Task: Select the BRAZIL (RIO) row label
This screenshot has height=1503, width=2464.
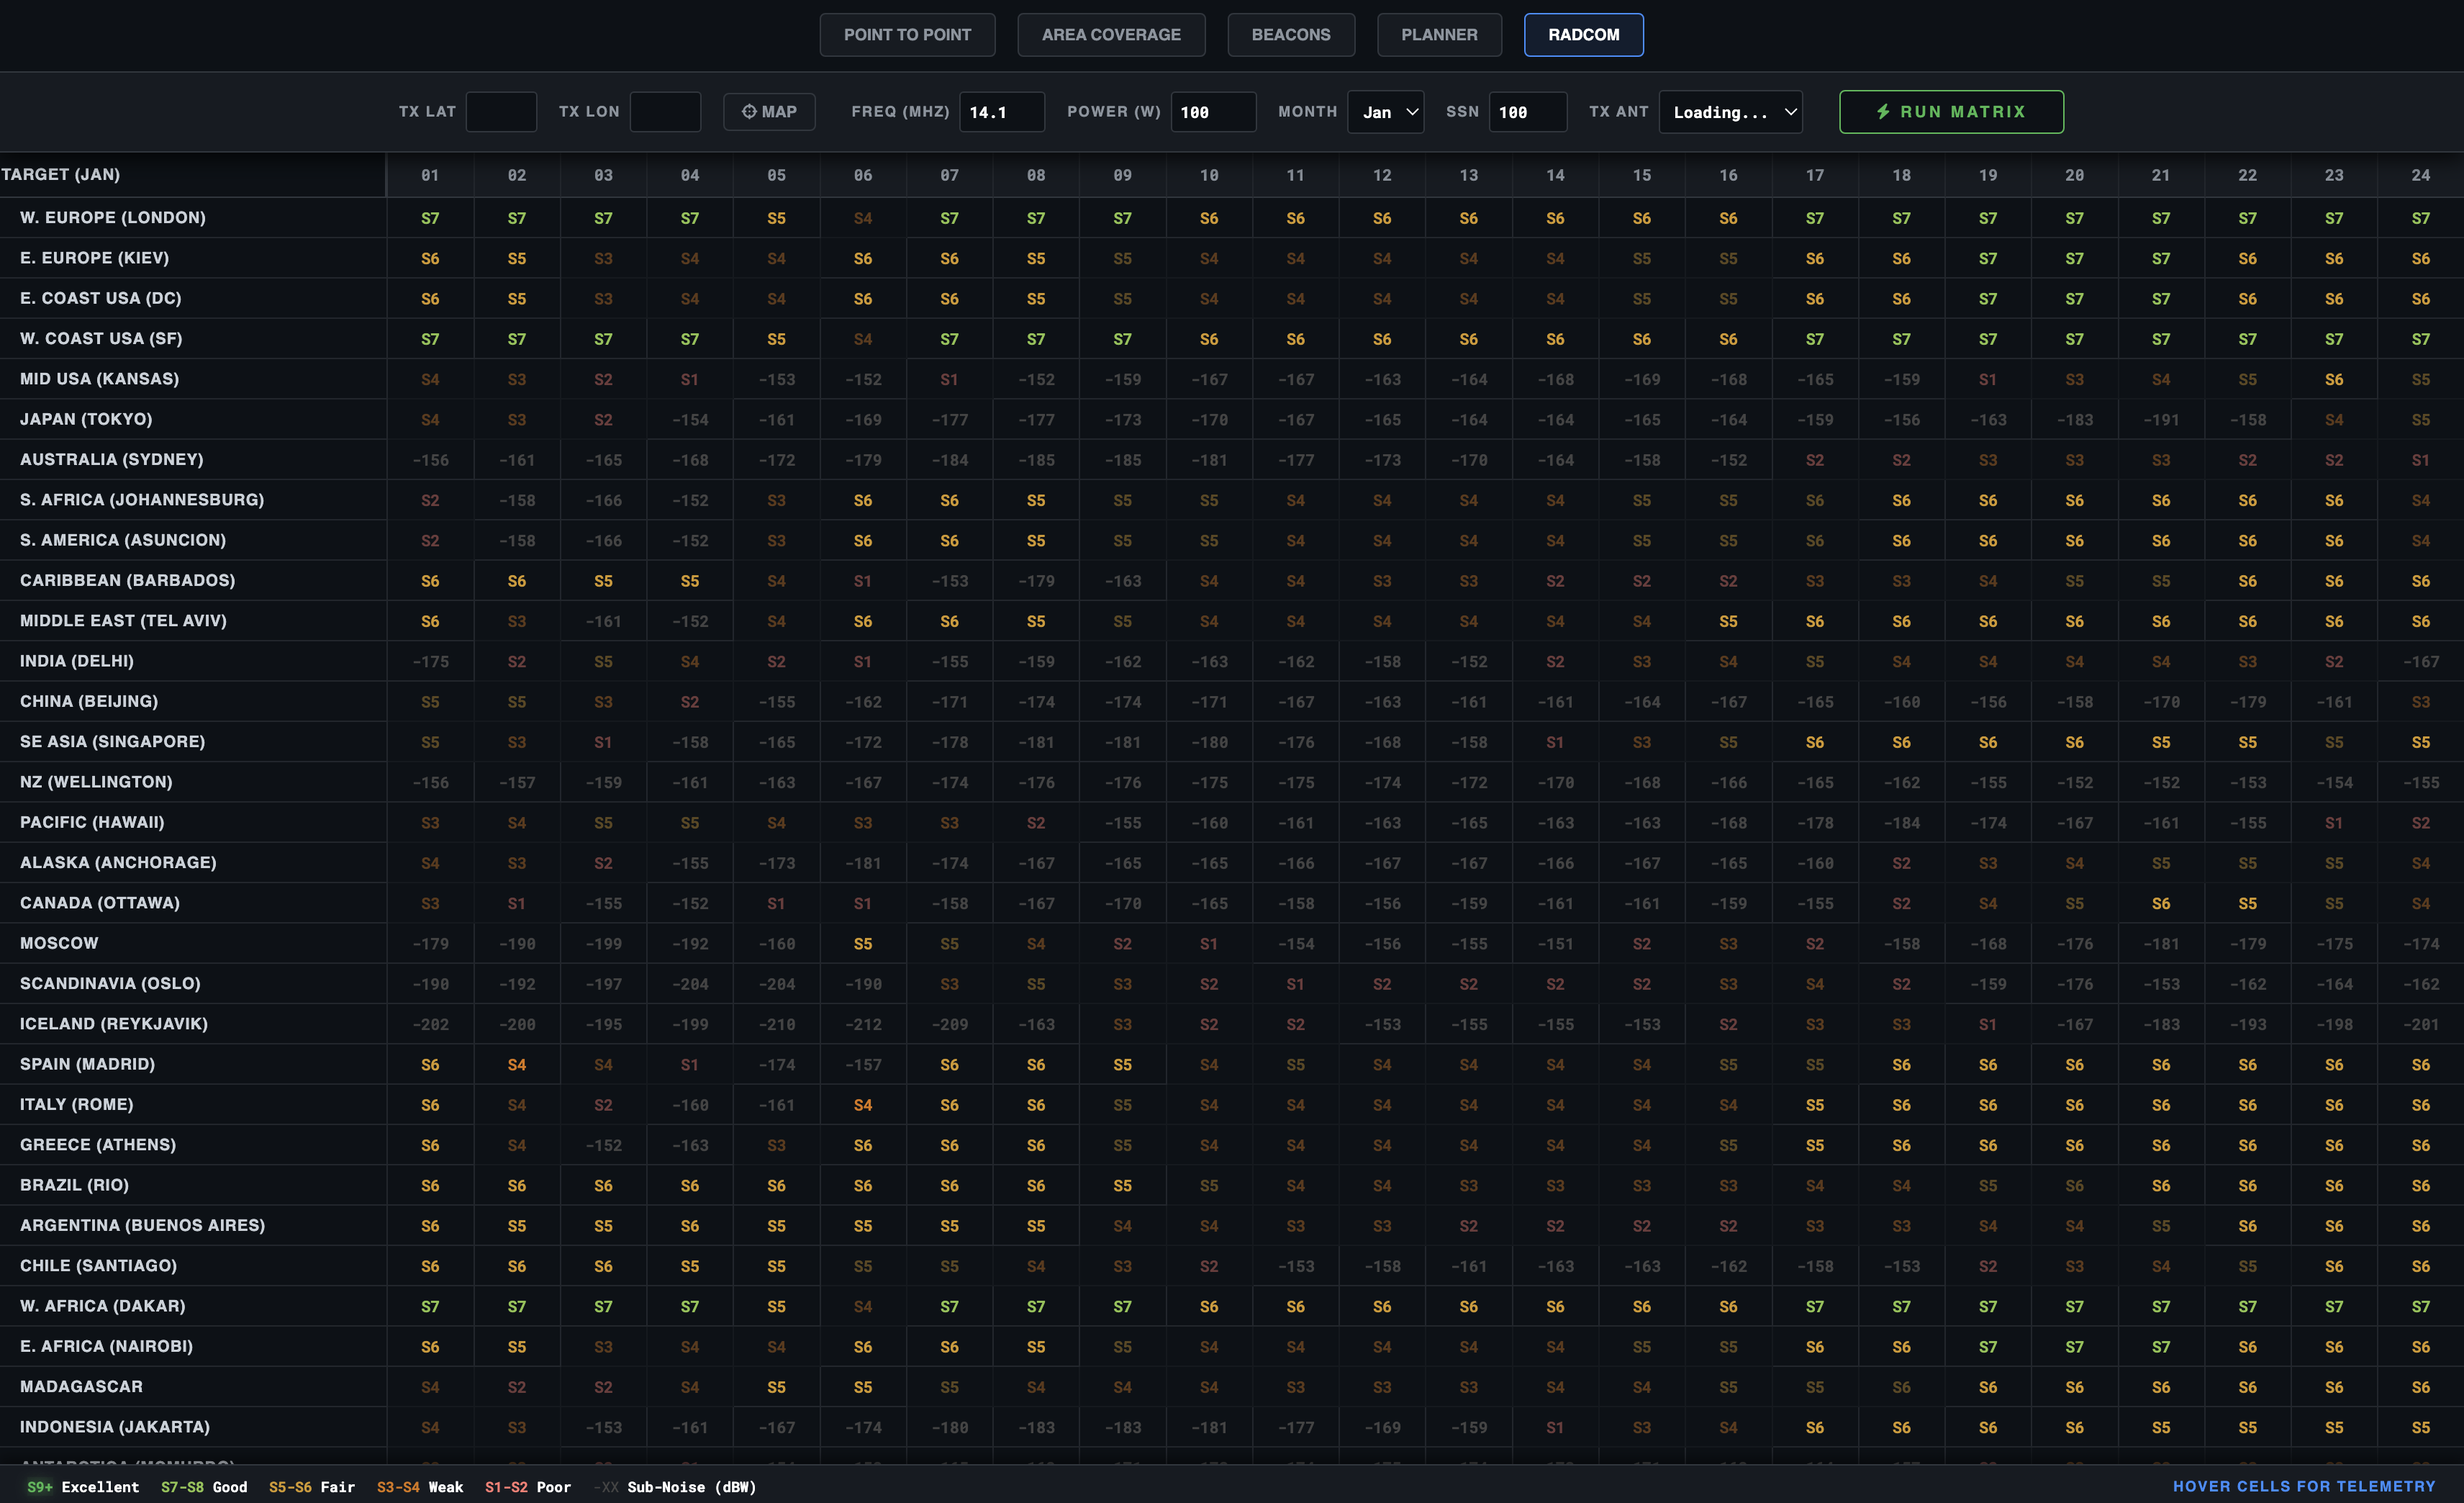Action: (74, 1185)
